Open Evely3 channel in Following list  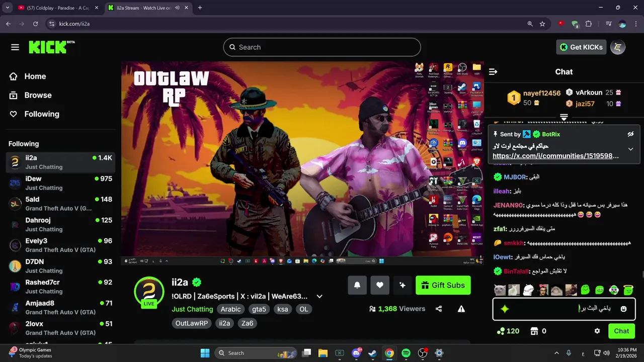[x=60, y=245]
